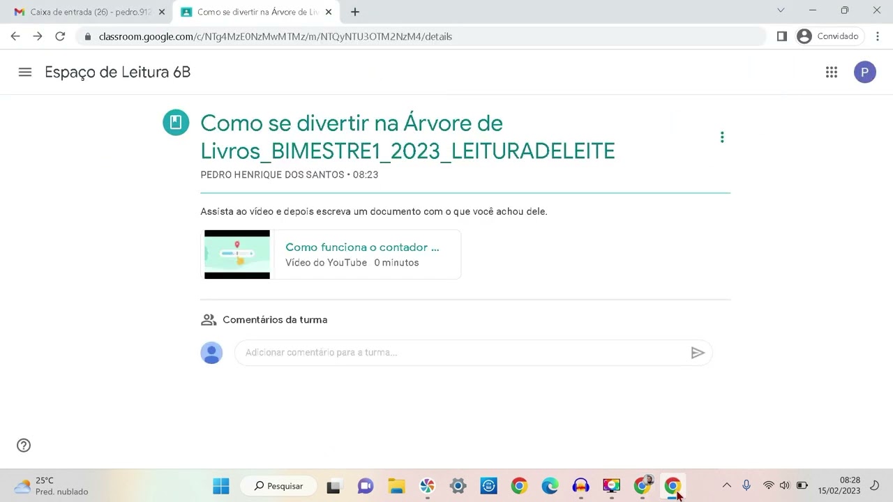Click the classroom.google.com address bar
The width and height of the screenshot is (893, 502).
pos(421,36)
